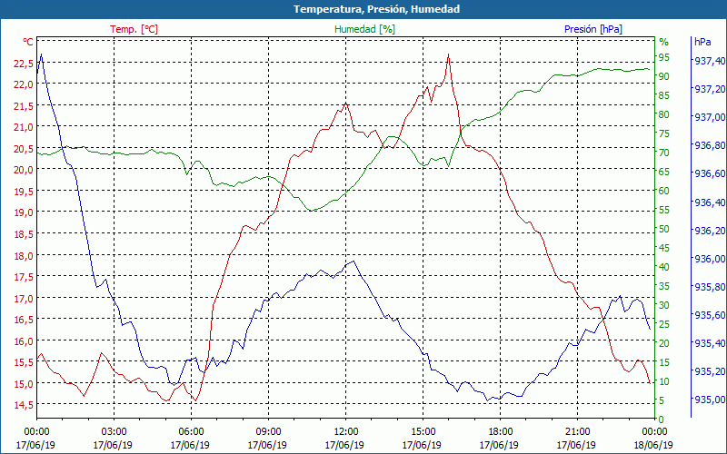Click the 20,5 temperature axis value
The height and width of the screenshot is (454, 727).
tap(24, 149)
